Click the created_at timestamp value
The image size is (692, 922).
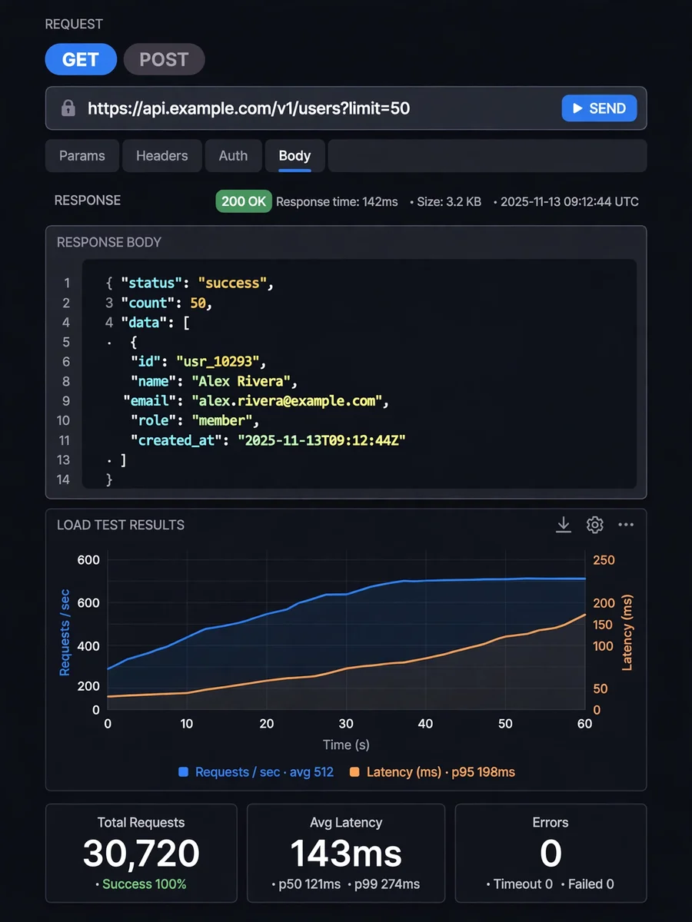321,440
